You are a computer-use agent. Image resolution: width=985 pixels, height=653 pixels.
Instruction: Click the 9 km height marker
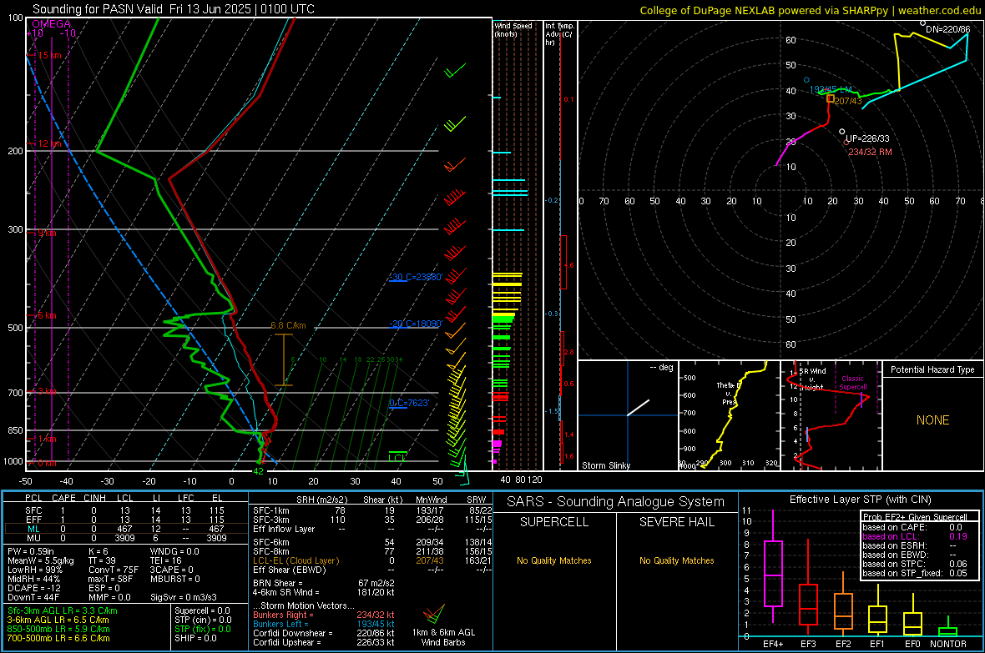tap(47, 233)
